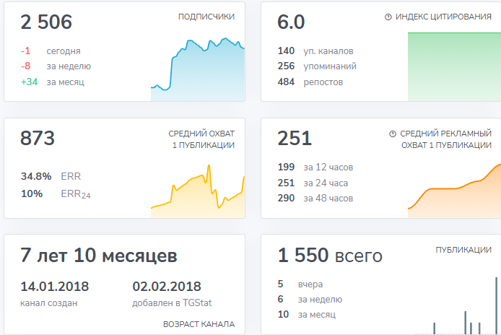Select the 1 550 всего publications count
This screenshot has height=335, width=501.
pos(330,256)
